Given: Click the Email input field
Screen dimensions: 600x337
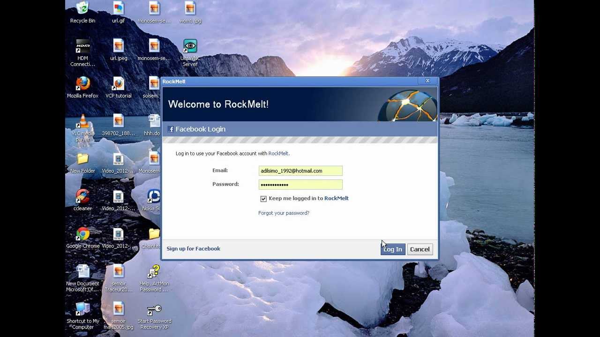Looking at the screenshot, I should pyautogui.click(x=300, y=171).
